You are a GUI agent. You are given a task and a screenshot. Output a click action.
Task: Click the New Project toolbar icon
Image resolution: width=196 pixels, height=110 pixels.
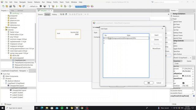tap(7, 6)
